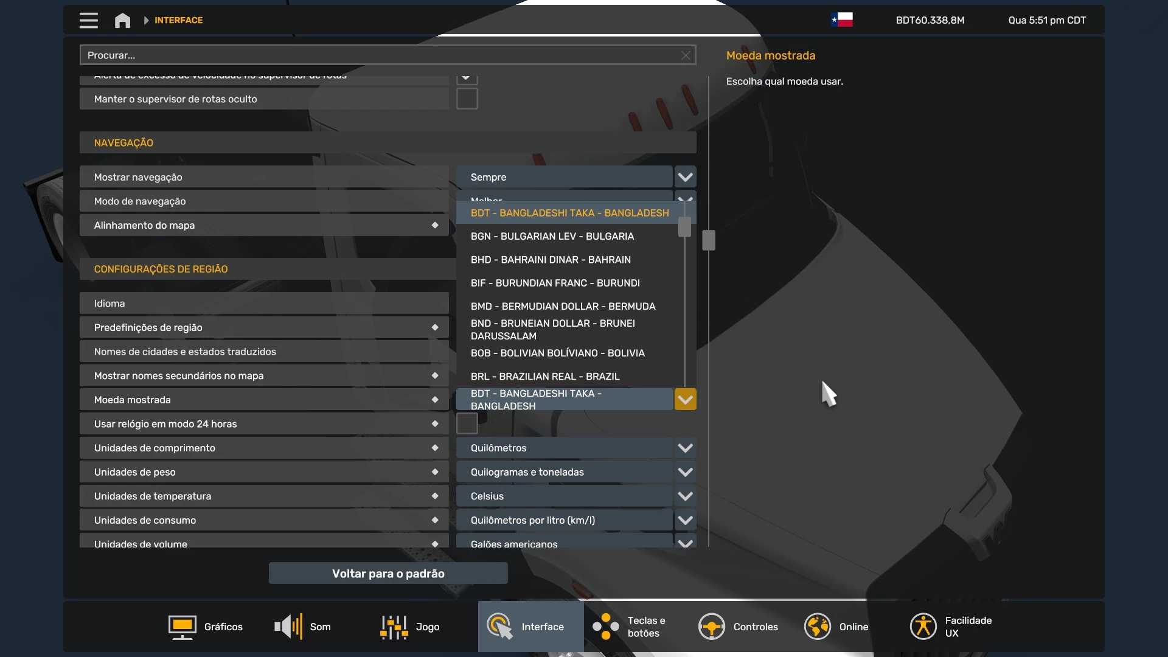Toggle the Manter o supervisor de rotas oculto checkbox
Screen dimensions: 1168x657
[x=467, y=99]
